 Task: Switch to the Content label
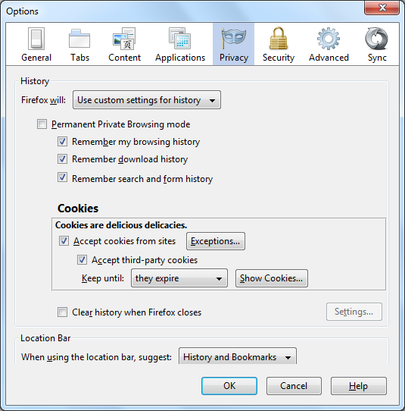point(125,58)
